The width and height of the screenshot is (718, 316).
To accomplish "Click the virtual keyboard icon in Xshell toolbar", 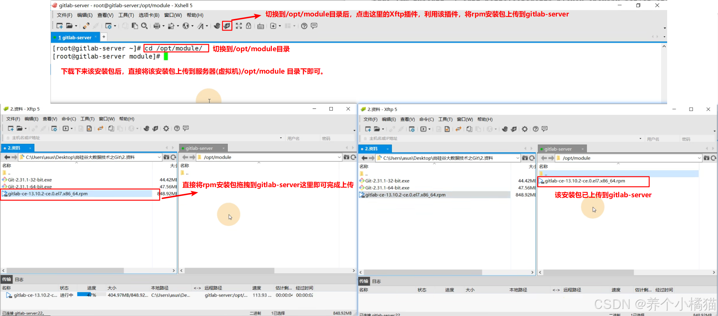I will (x=261, y=26).
